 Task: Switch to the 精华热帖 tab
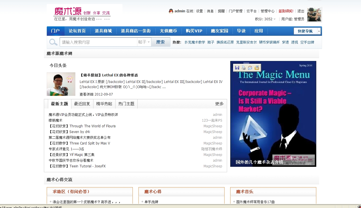pos(104,104)
